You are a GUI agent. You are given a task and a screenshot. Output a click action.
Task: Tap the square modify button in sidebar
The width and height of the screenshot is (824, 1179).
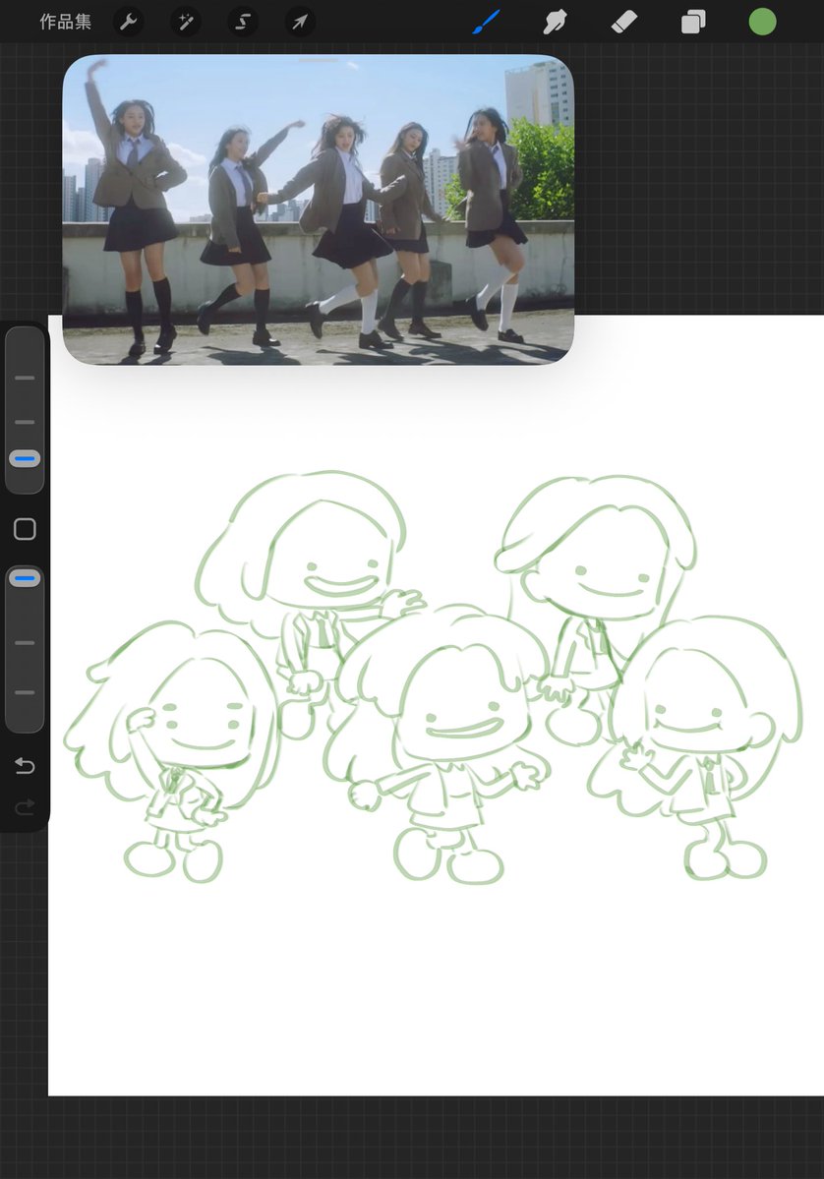25,529
